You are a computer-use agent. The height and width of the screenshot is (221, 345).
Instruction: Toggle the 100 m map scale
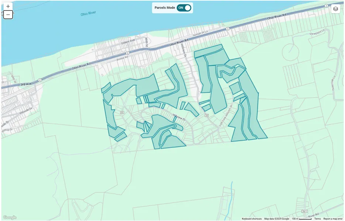(301, 219)
